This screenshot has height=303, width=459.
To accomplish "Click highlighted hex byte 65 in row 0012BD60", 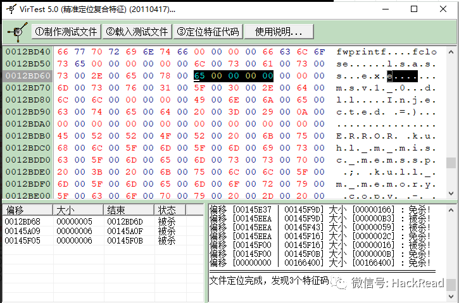I will tap(199, 76).
